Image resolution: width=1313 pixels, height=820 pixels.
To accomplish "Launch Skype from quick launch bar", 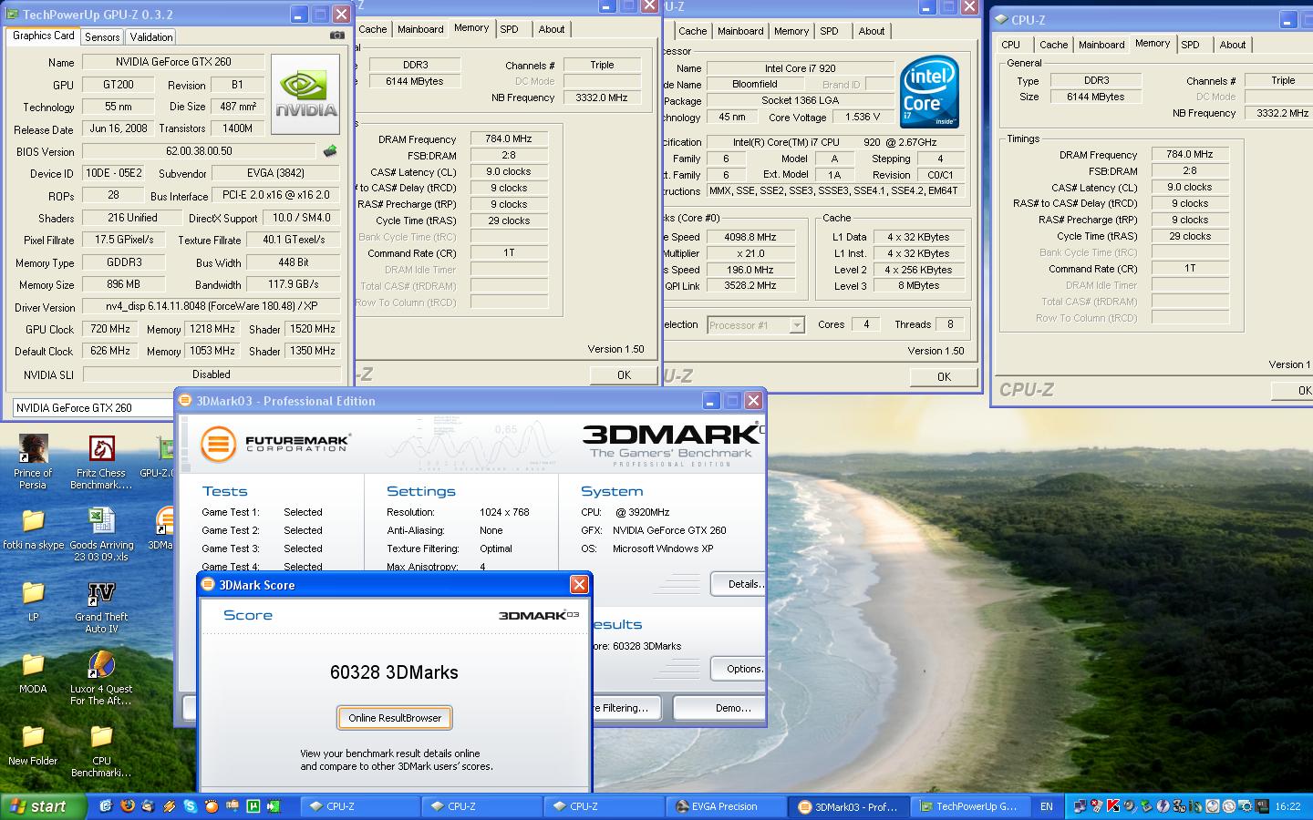I will coord(190,806).
